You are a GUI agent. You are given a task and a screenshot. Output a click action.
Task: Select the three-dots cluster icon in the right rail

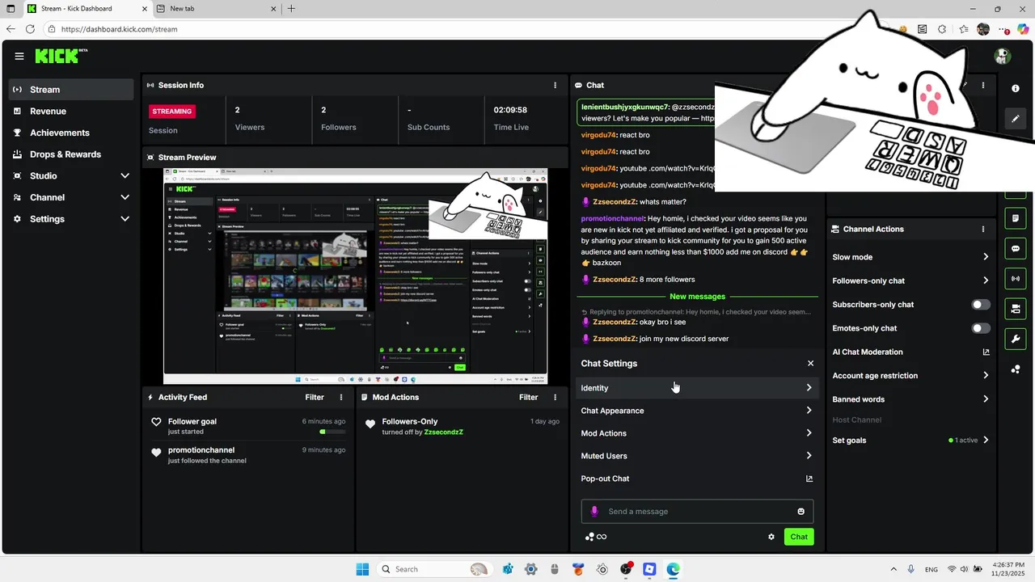coord(1016,369)
